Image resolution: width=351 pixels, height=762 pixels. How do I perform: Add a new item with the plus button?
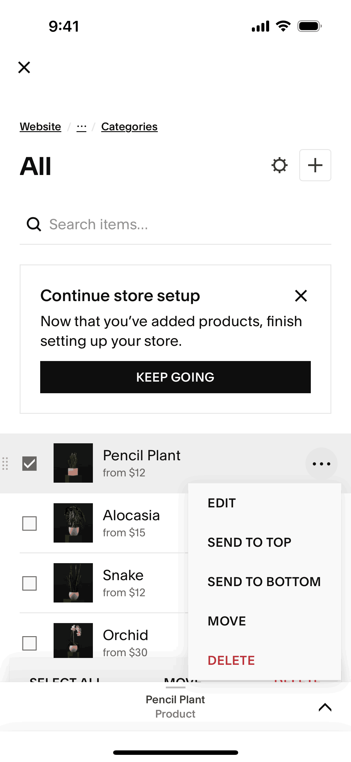pos(315,165)
